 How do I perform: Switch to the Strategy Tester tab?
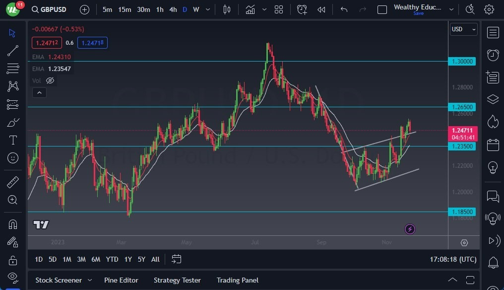(x=177, y=280)
